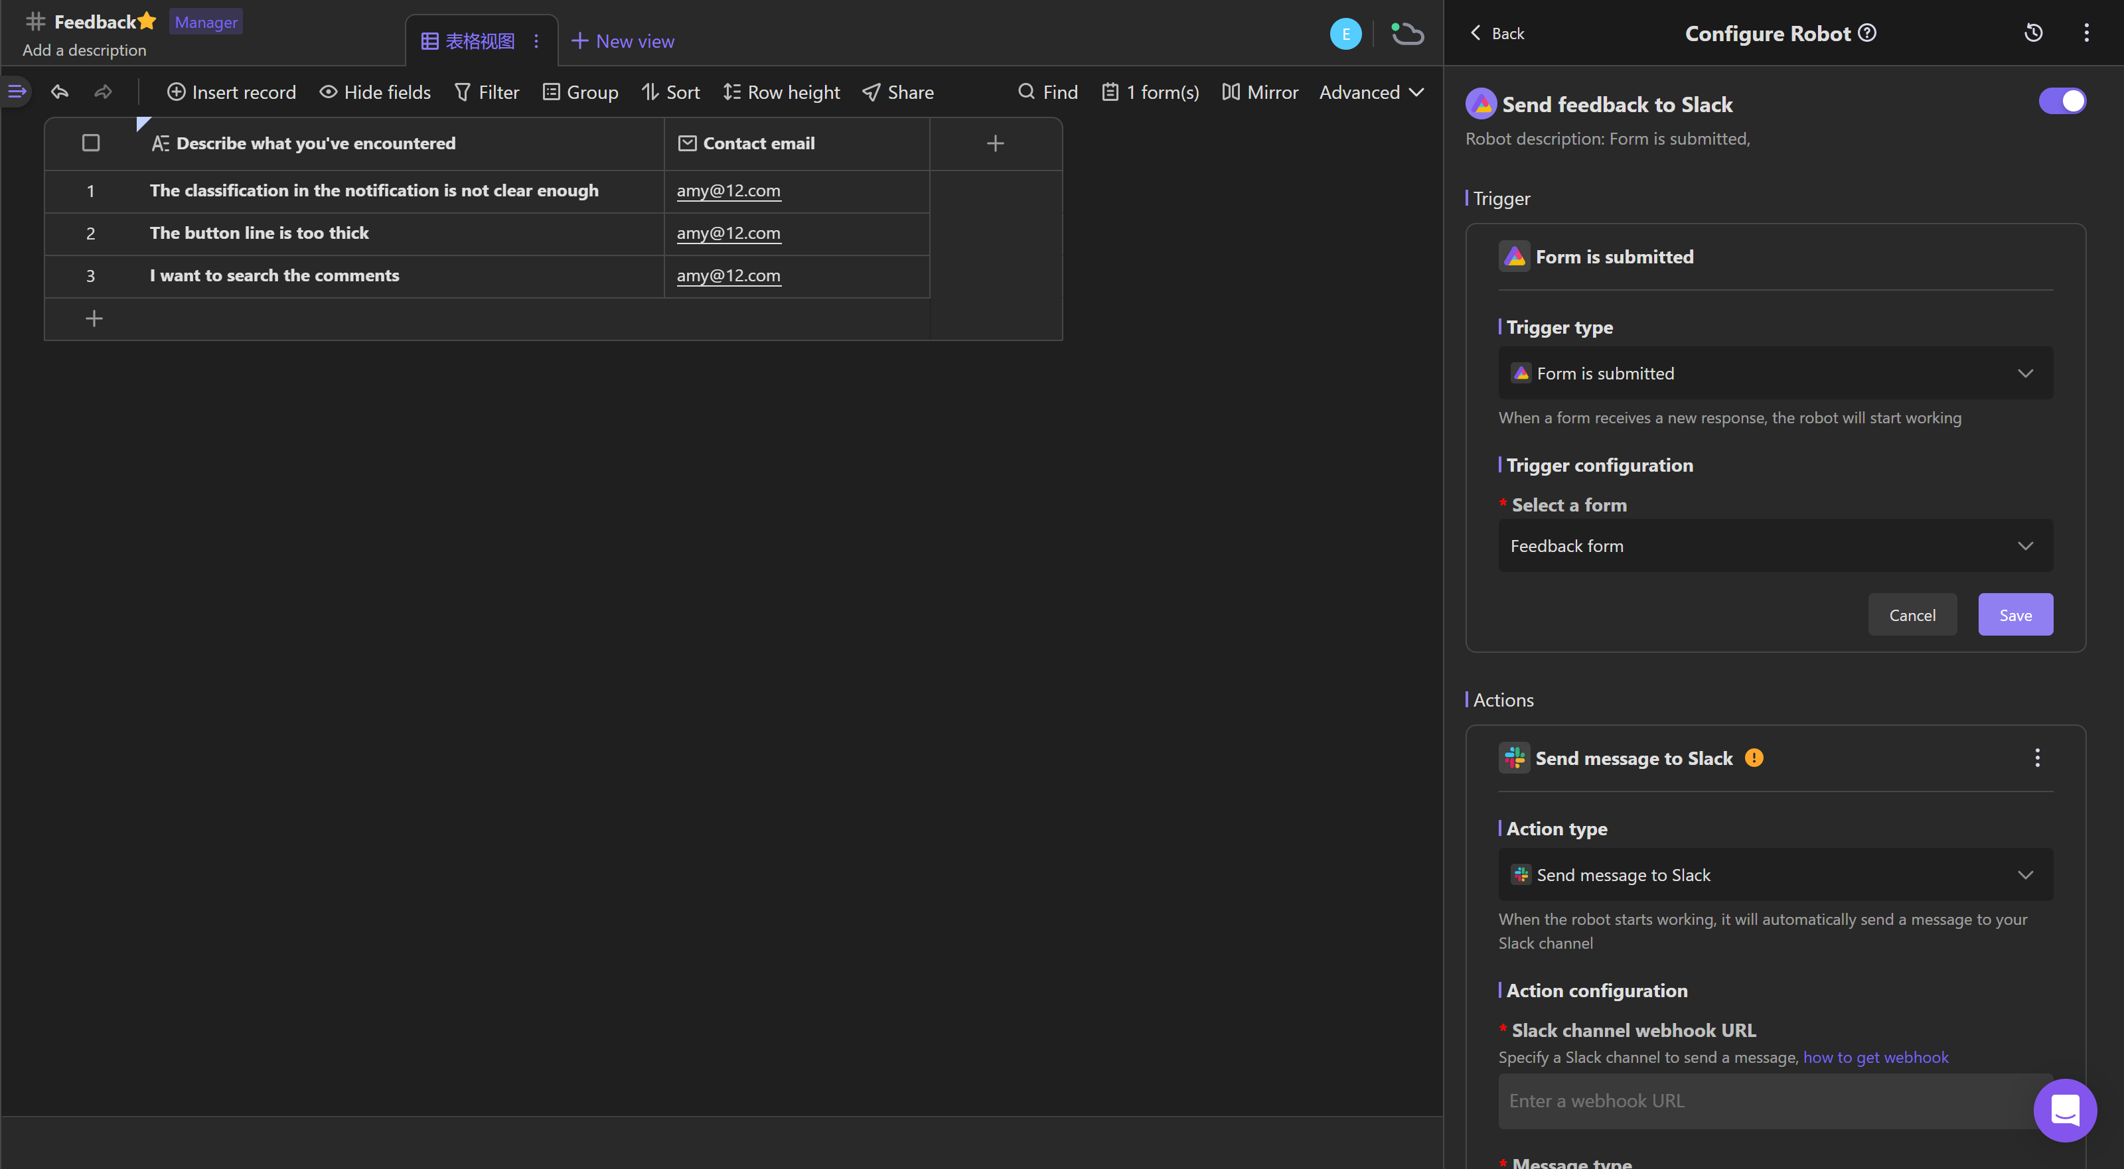Select row 3 number cell
This screenshot has width=2124, height=1169.
tap(91, 276)
